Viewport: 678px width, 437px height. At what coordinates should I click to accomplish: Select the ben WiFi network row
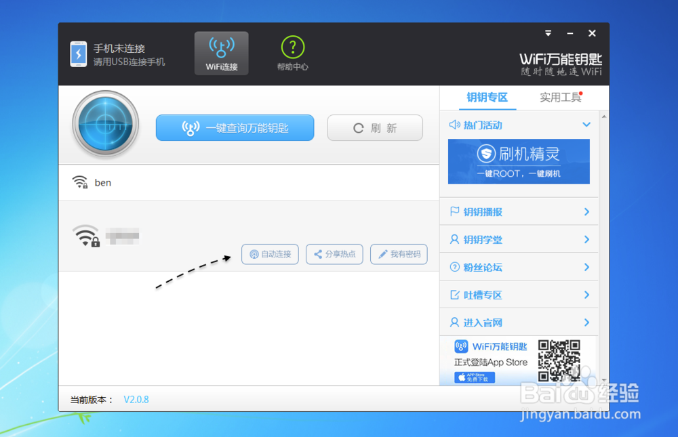249,183
